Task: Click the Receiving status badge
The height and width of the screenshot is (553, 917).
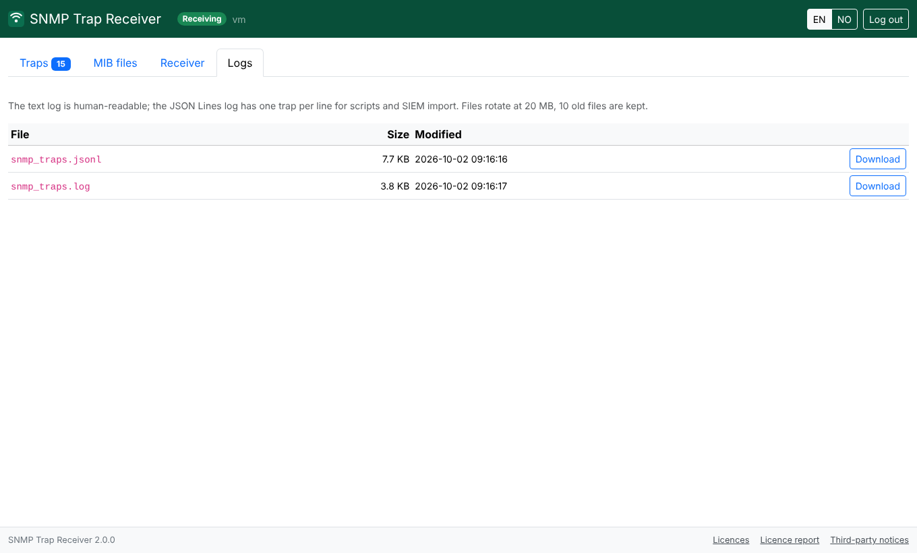Action: click(202, 19)
